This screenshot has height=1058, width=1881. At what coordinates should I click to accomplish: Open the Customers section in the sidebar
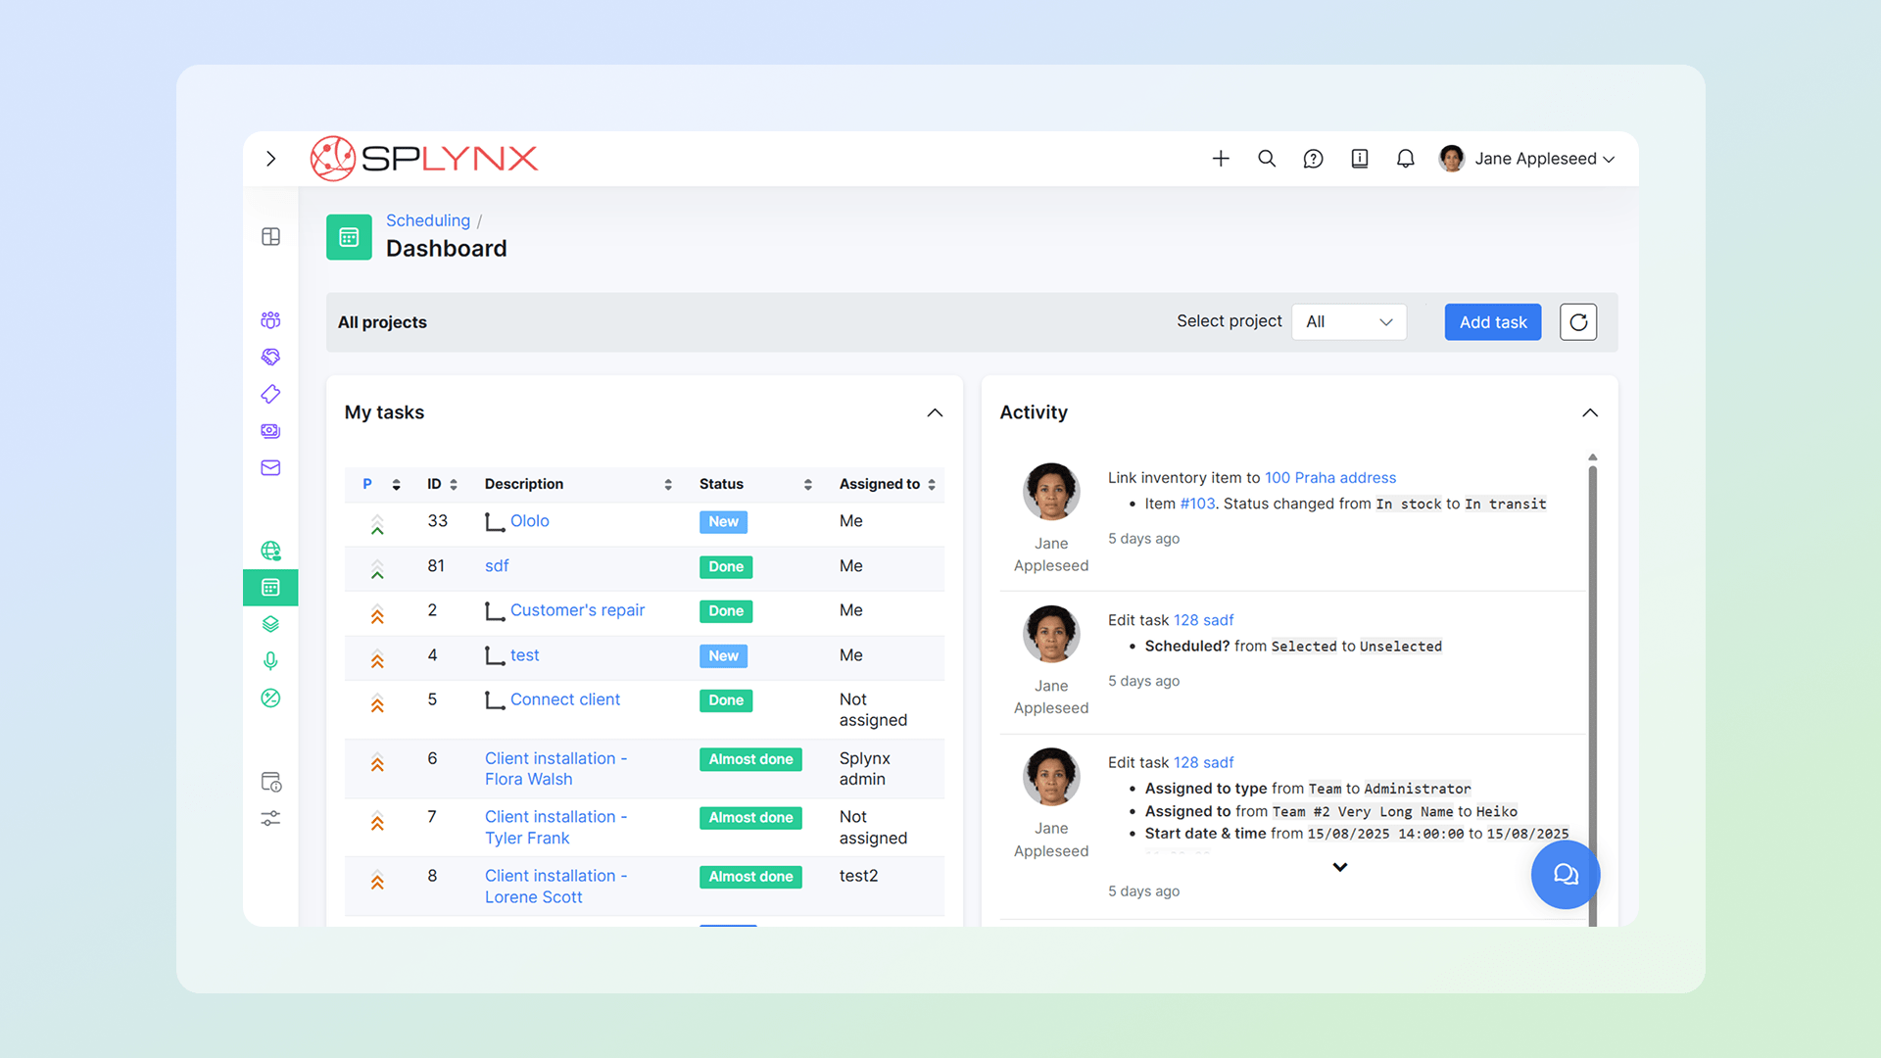(270, 319)
